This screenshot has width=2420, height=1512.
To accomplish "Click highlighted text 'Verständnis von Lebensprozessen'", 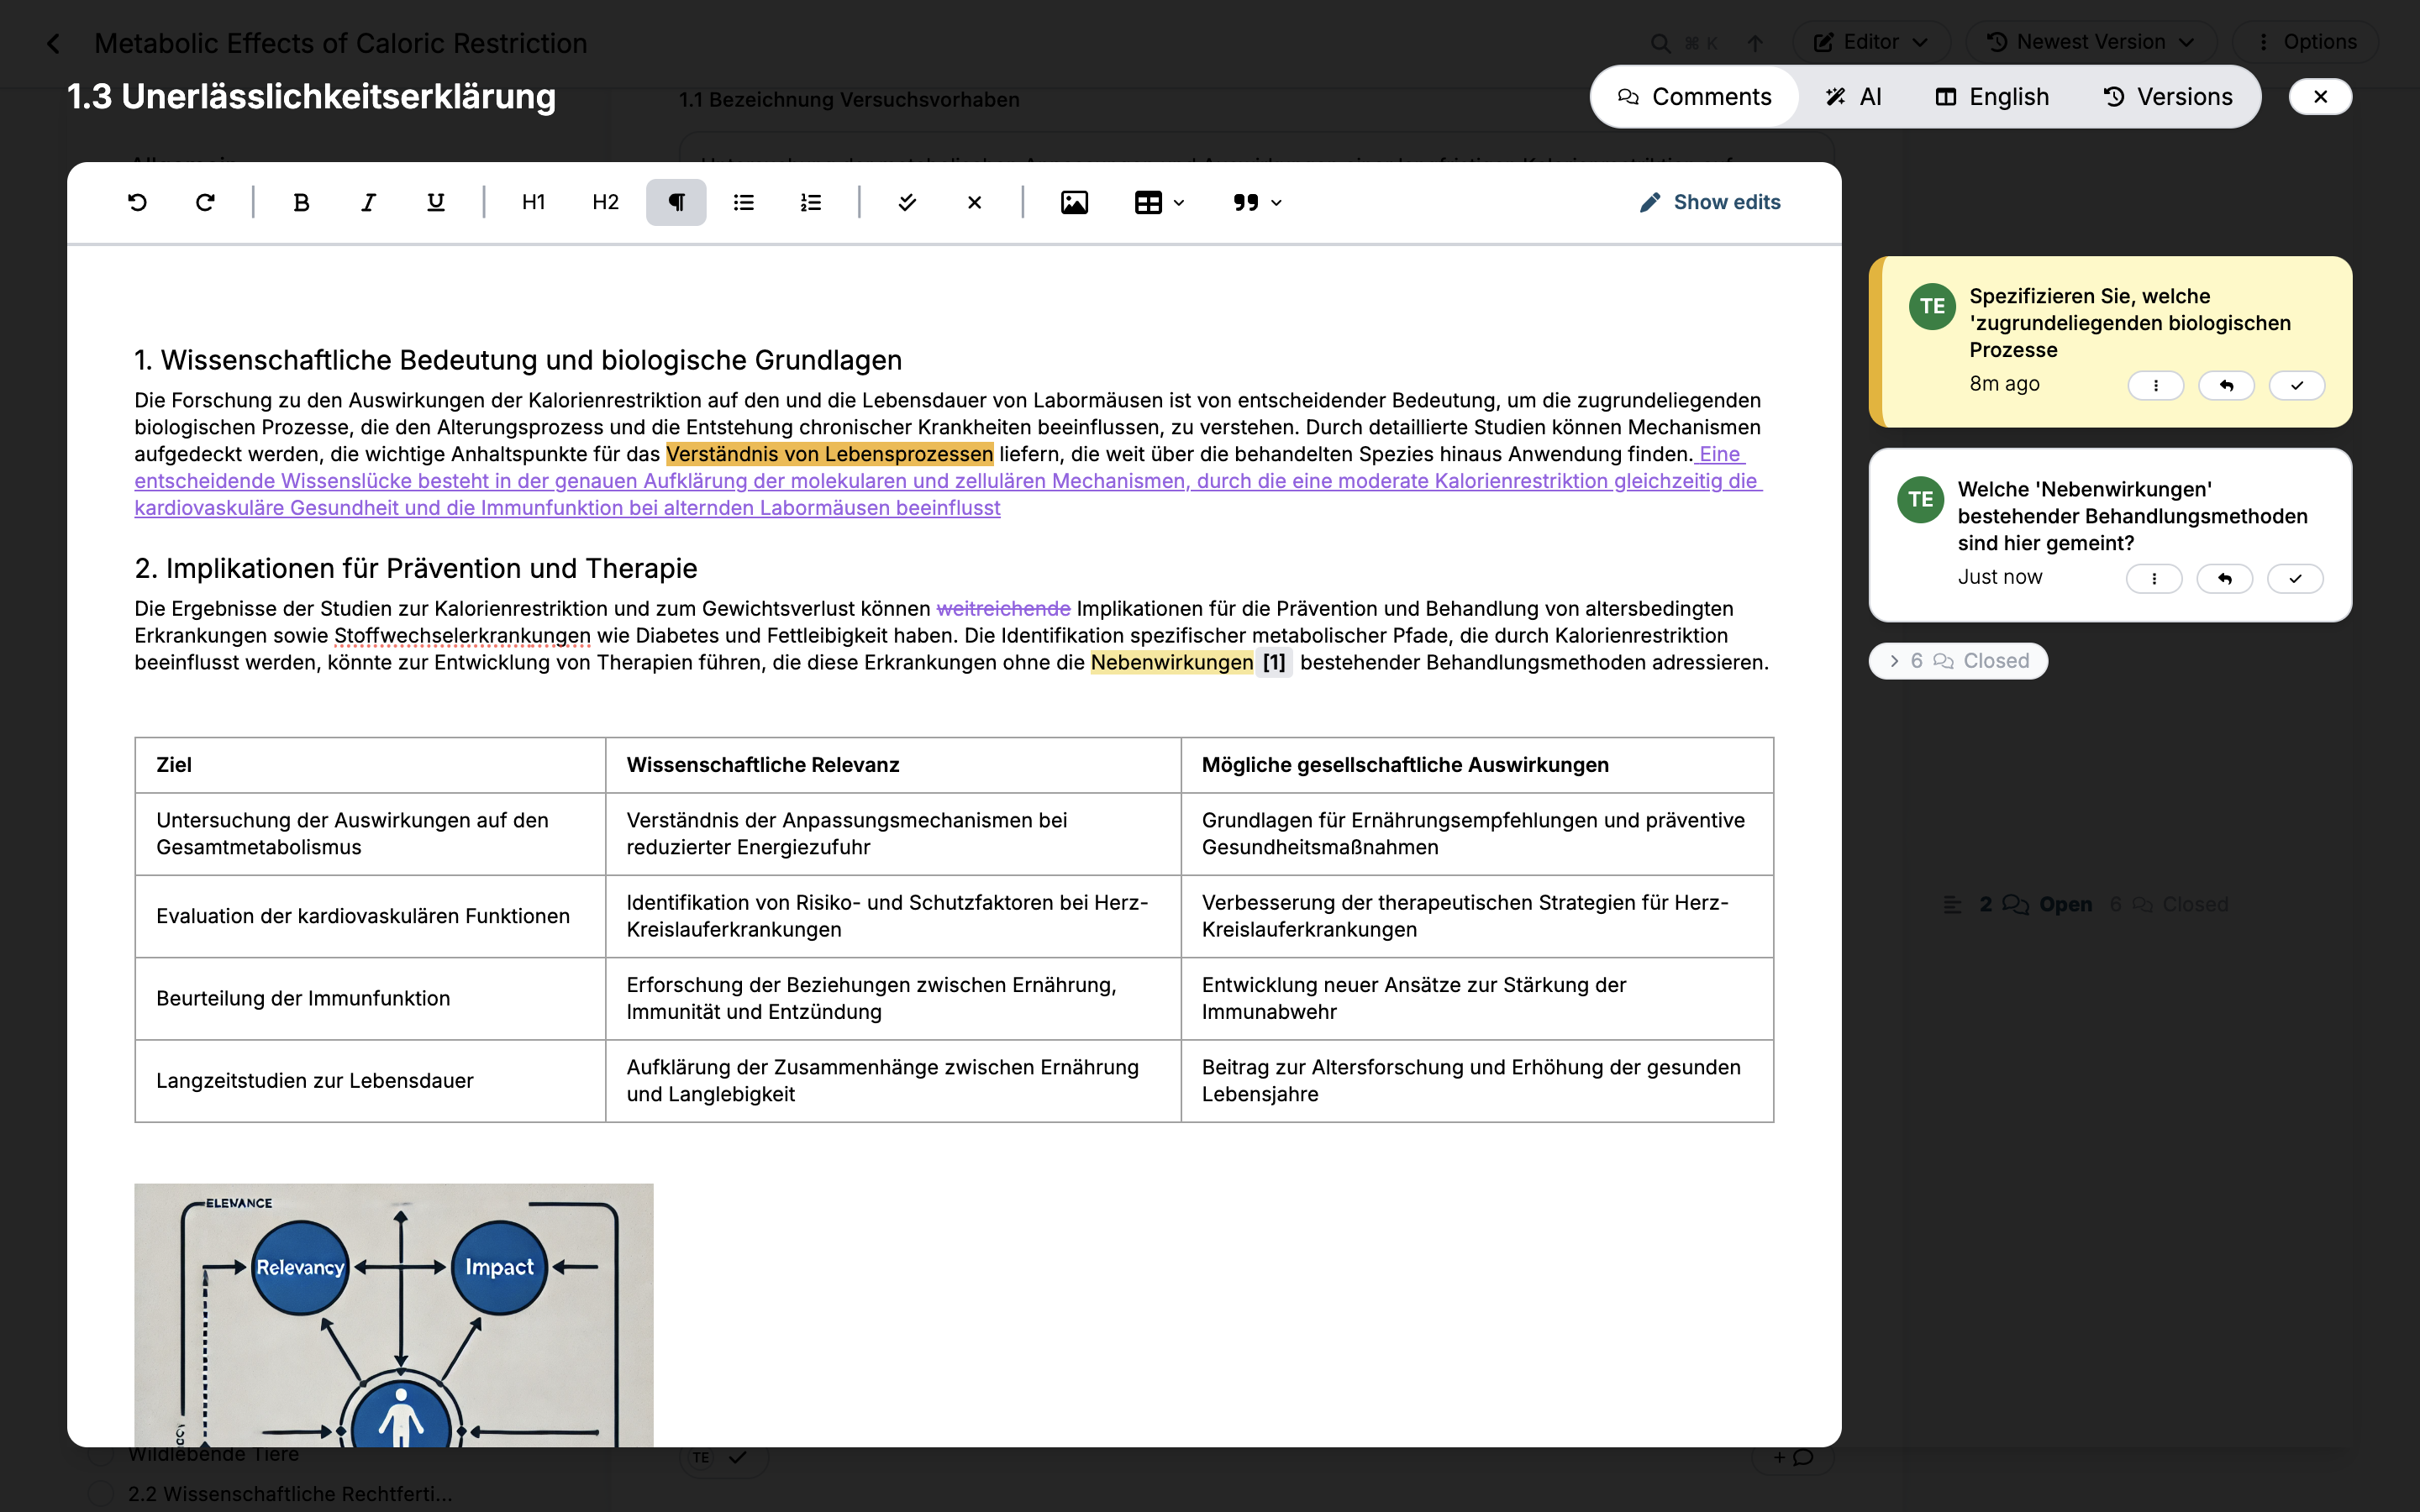I will click(829, 454).
